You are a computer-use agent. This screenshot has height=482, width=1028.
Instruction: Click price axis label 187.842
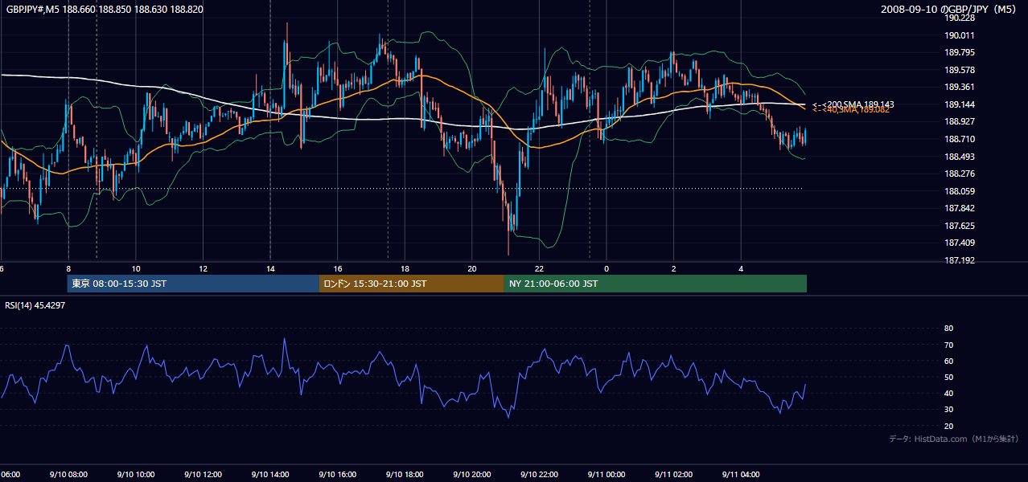(x=960, y=208)
